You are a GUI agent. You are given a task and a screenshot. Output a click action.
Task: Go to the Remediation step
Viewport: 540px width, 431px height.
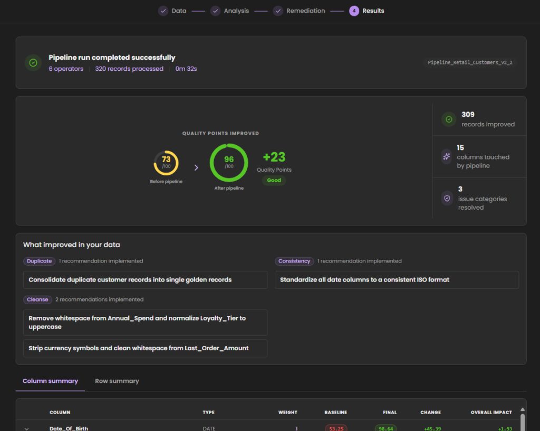pos(306,11)
